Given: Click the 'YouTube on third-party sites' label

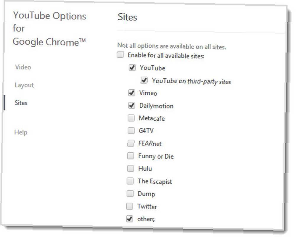Looking at the screenshot, I should (192, 81).
